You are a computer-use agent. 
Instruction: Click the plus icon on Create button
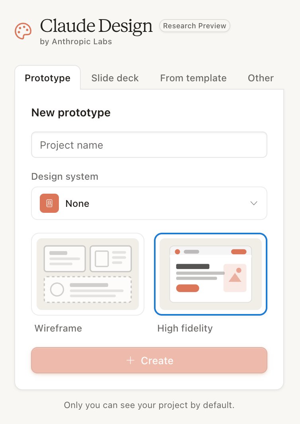(131, 360)
